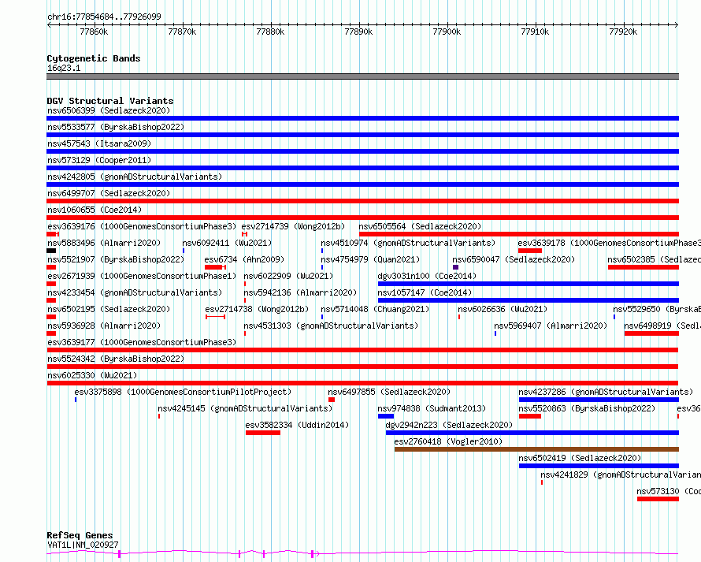Viewport: 701px width, 562px height.
Task: Click red bar under esv3639178
Action: (x=530, y=251)
